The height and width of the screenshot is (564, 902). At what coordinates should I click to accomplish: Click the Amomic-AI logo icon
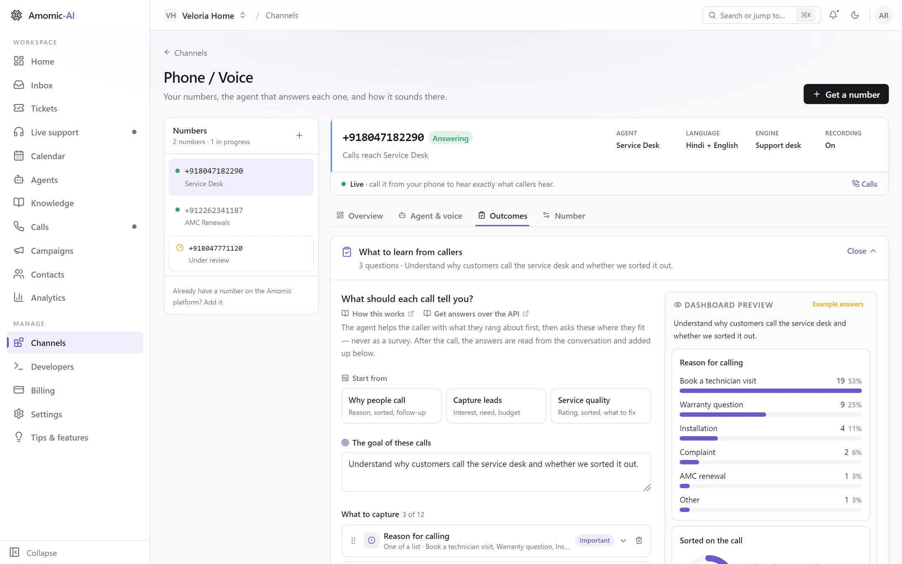coord(16,15)
